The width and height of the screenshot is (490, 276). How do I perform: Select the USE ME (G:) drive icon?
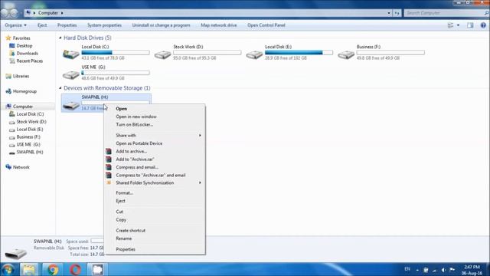(x=71, y=75)
